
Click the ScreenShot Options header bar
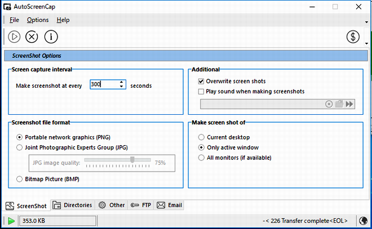point(186,56)
